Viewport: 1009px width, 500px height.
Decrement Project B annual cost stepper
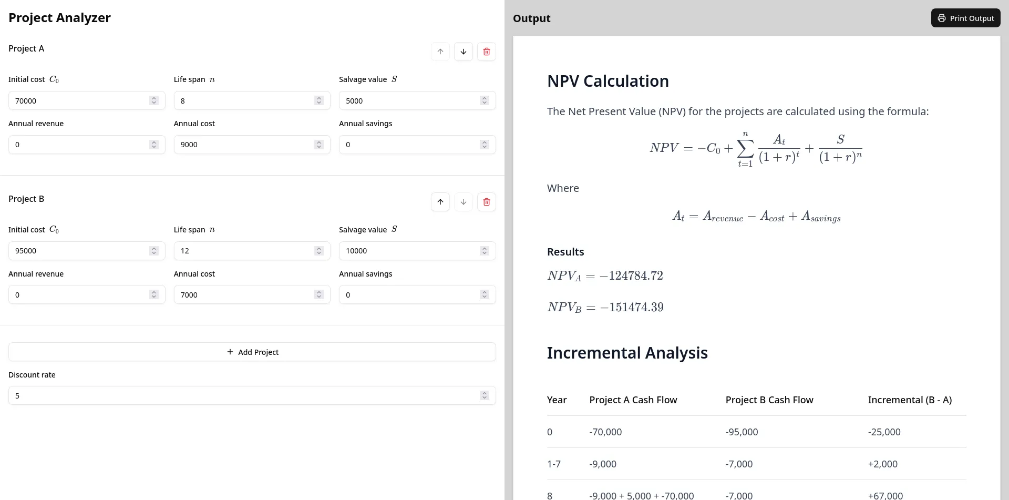coord(319,297)
